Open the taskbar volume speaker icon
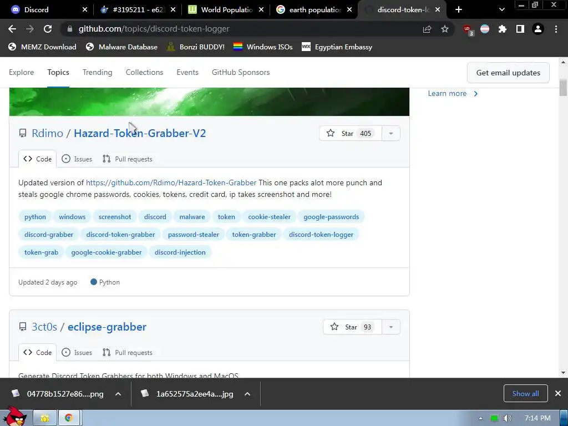 point(508,418)
